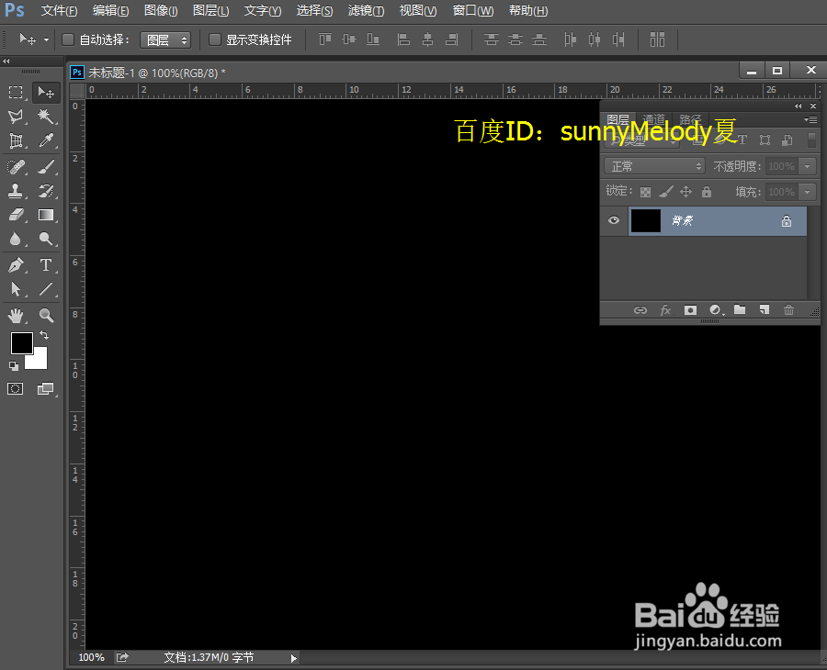This screenshot has height=670, width=827.
Task: Open the 滤镜(T) menu
Action: tap(366, 10)
